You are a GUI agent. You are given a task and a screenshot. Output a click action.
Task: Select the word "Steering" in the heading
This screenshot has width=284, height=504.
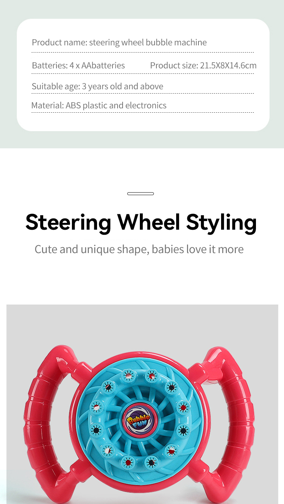point(68,222)
